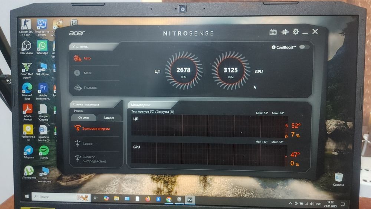
Task: Open Adobe Acrobat desktop icon
Action: 28,112
